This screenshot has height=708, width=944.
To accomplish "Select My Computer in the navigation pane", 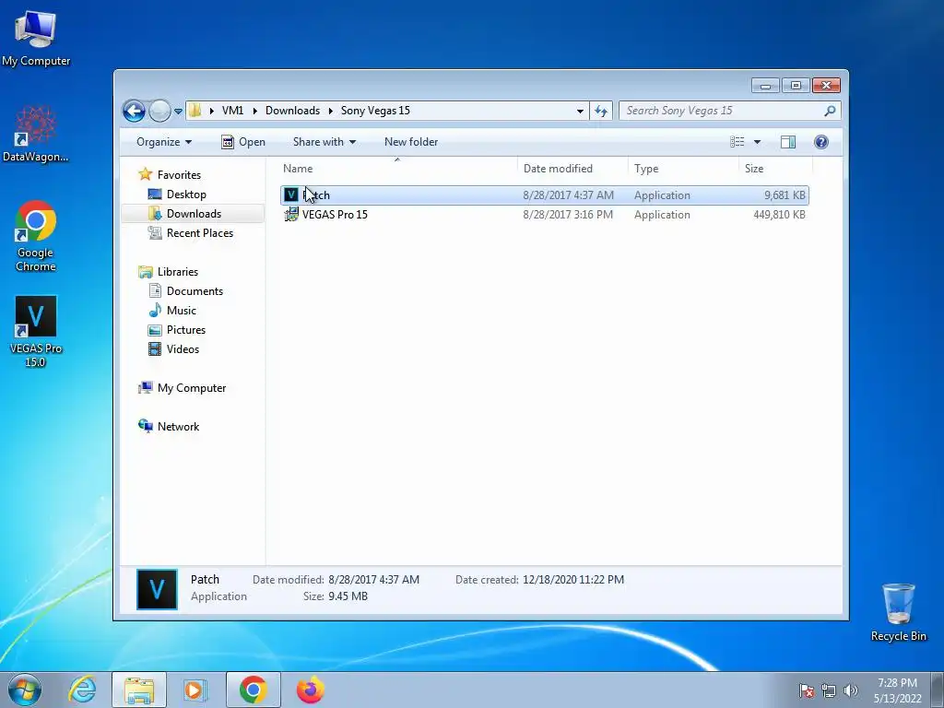I will [192, 388].
